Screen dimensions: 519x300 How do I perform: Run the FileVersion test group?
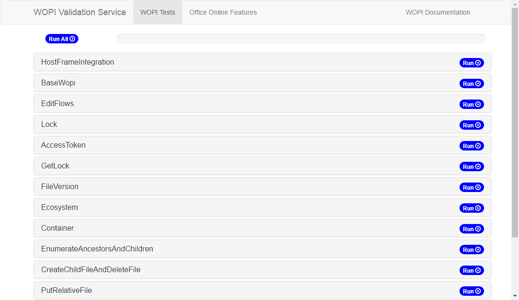[x=471, y=188]
